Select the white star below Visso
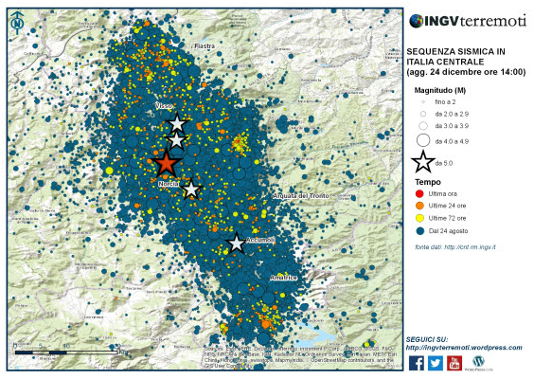 click(x=177, y=123)
